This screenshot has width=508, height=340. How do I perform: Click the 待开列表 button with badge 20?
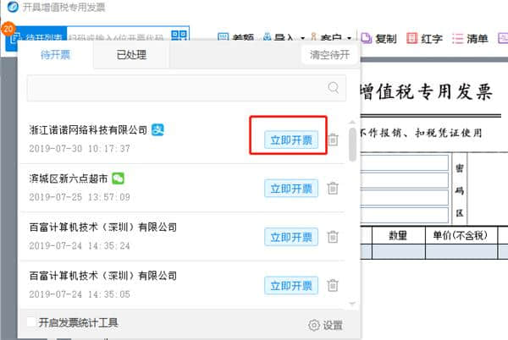[x=36, y=38]
